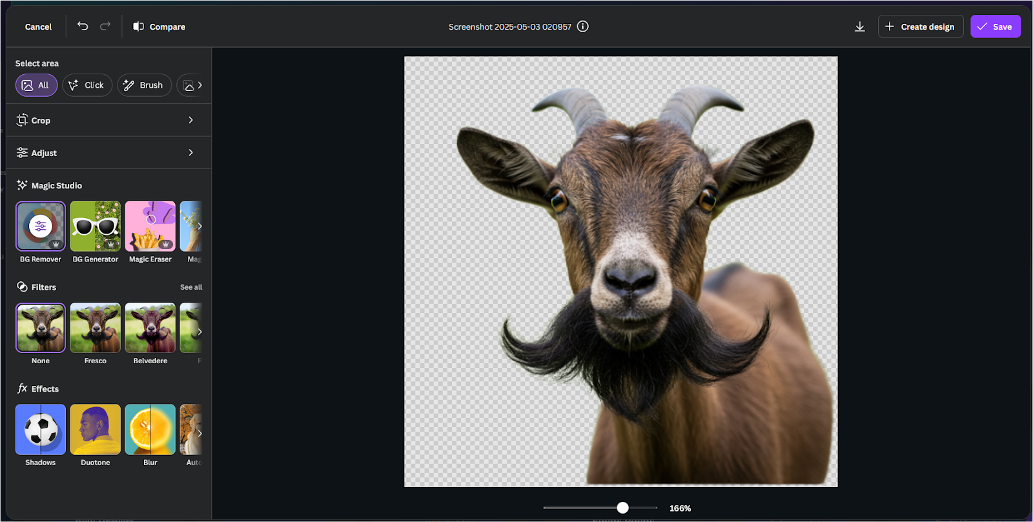This screenshot has width=1033, height=522.
Task: Click the redo arrow icon
Action: 105,26
